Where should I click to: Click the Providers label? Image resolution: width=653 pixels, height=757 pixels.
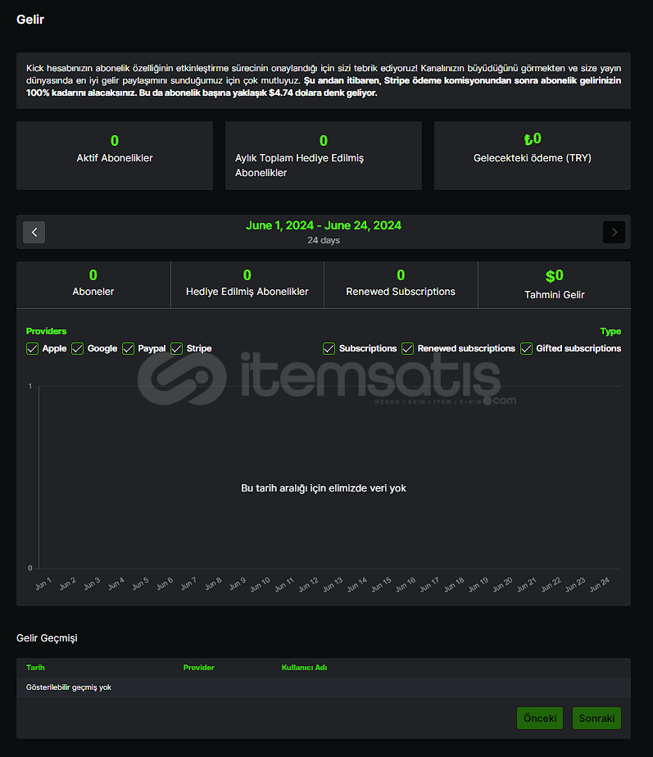point(46,331)
